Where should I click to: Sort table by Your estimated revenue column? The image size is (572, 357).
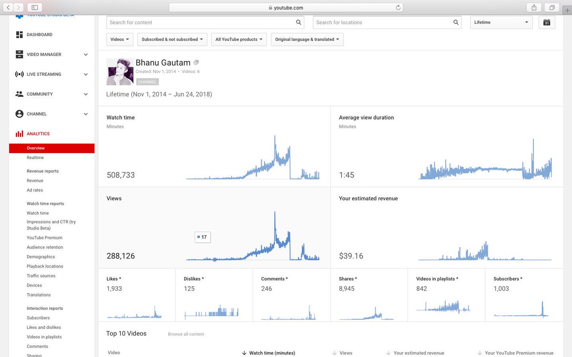pos(415,353)
